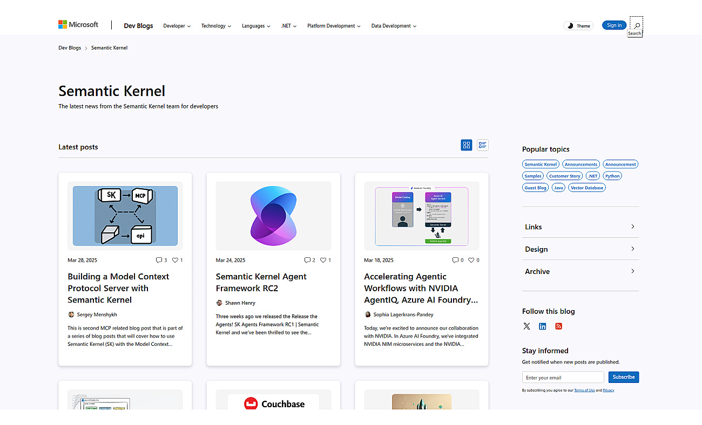Click author name Sophia Lagerkrans-Pandey

(403, 314)
